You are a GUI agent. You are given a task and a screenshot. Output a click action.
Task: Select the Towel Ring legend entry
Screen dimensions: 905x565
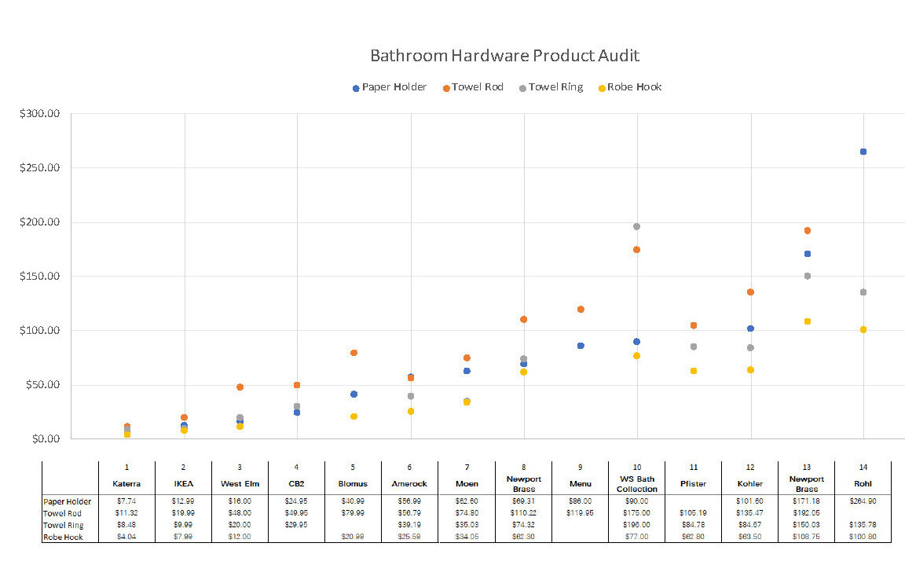(551, 87)
